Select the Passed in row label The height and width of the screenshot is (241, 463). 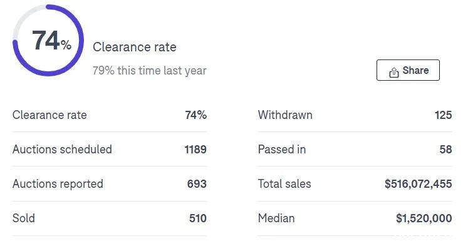point(282,149)
